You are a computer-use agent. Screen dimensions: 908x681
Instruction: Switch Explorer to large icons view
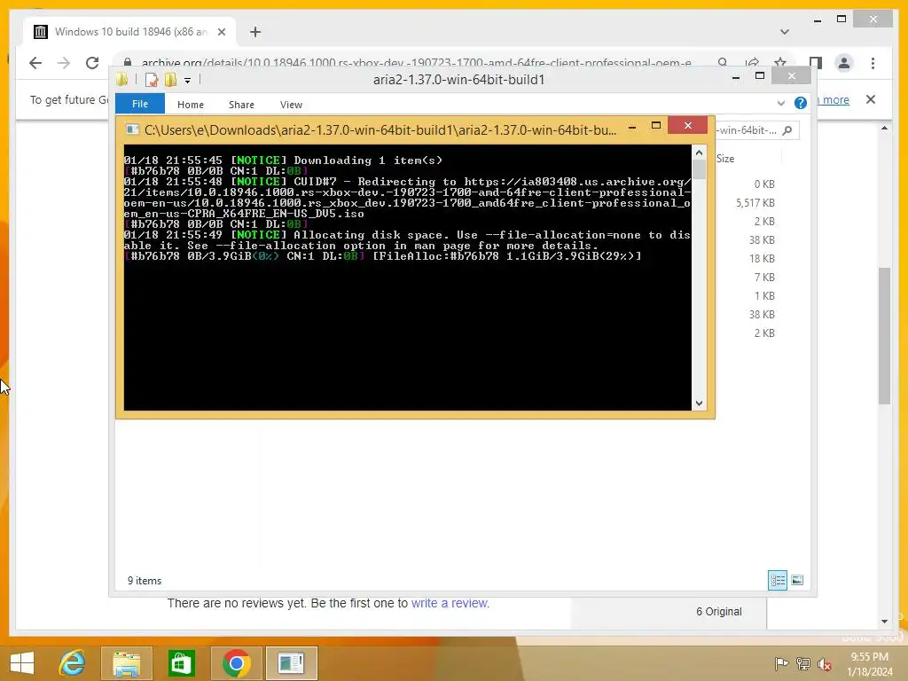[797, 580]
